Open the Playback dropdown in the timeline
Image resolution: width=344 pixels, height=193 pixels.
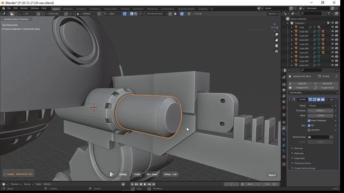coord(16,184)
